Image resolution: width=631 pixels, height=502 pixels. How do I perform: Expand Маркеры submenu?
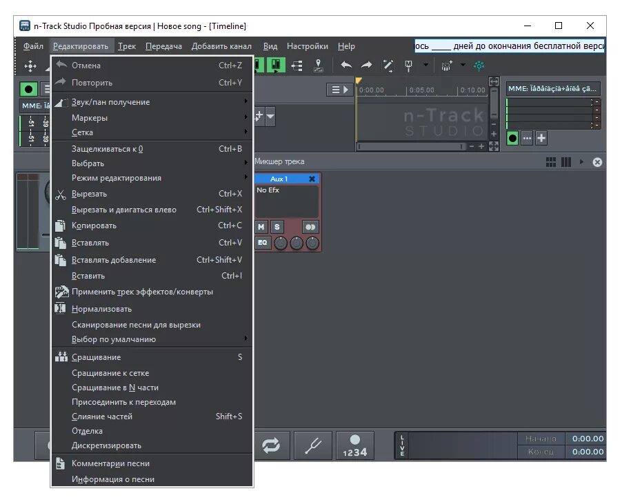click(152, 118)
